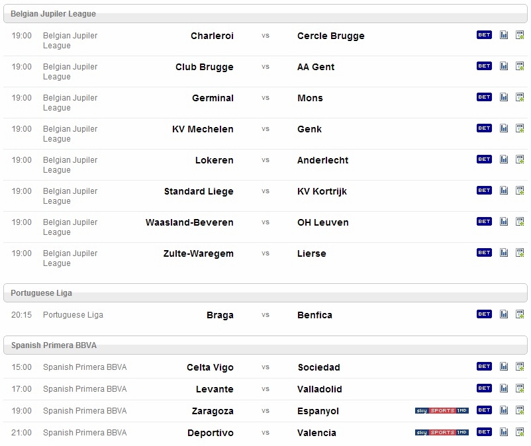The height and width of the screenshot is (446, 531).
Task: Add Club Brugge vs AA Gent to calendar
Action: click(520, 66)
